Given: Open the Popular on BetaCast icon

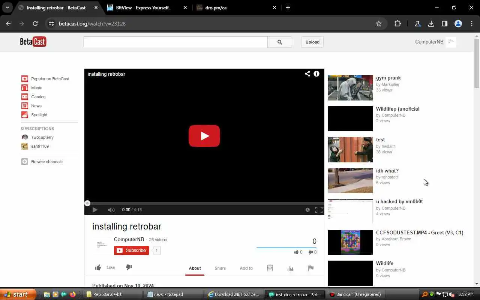Looking at the screenshot, I should (25, 79).
